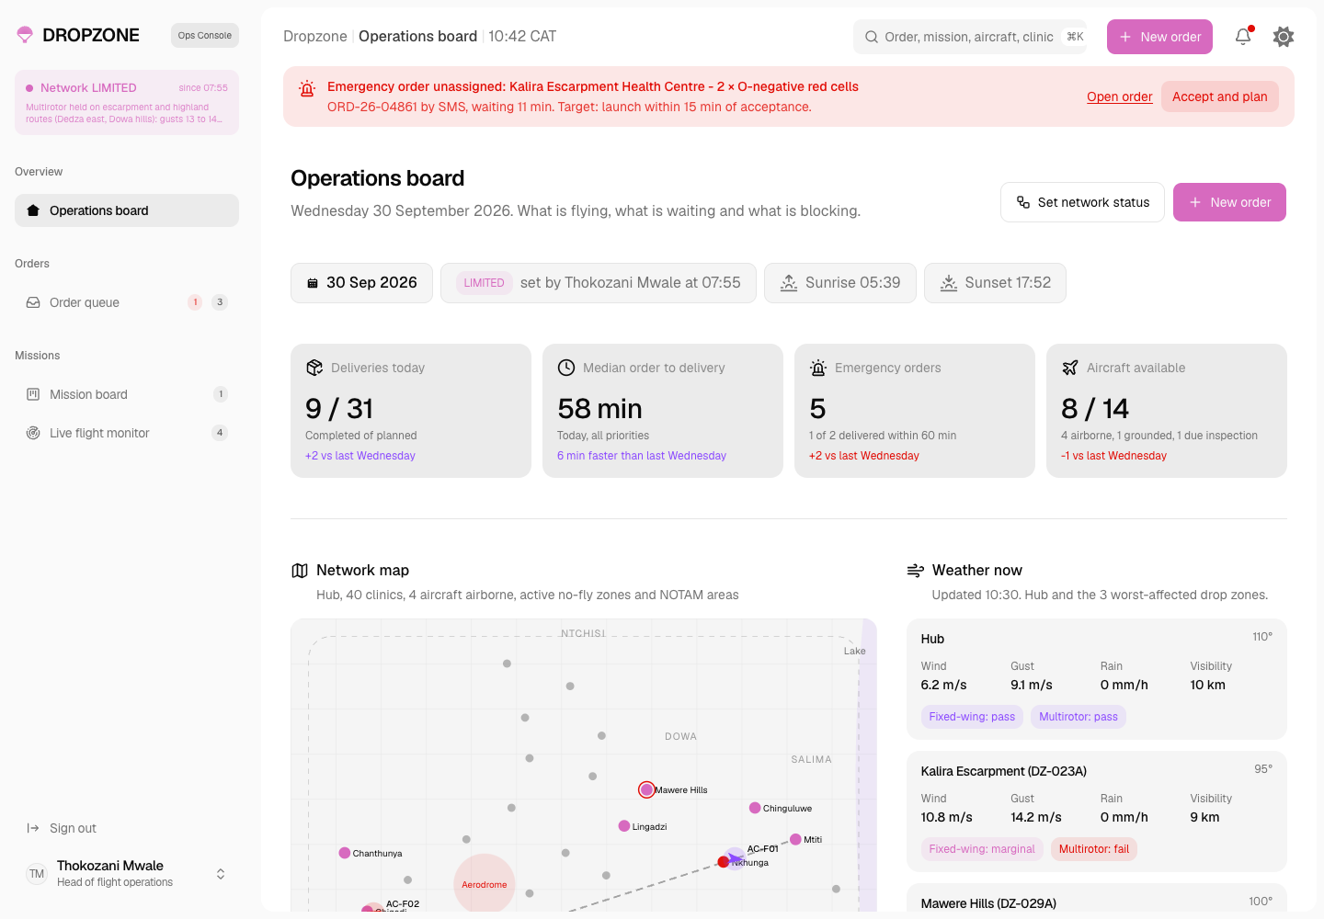Click the Network LIMITED status card in sidebar
The height and width of the screenshot is (919, 1324).
(x=127, y=102)
